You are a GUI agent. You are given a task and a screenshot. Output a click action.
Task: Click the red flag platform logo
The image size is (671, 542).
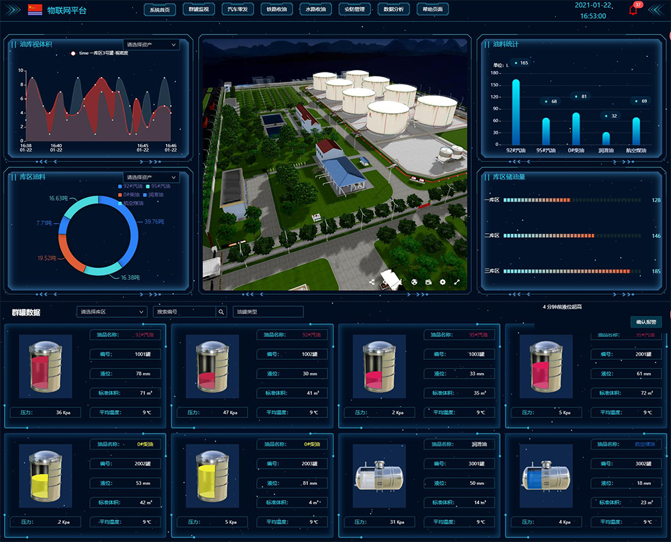pos(34,9)
